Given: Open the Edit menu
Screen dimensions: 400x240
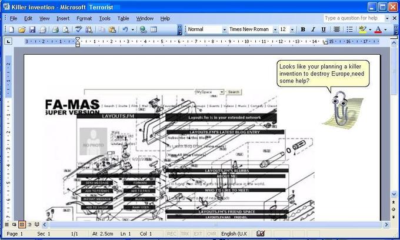Looking at the screenshot, I should point(28,18).
